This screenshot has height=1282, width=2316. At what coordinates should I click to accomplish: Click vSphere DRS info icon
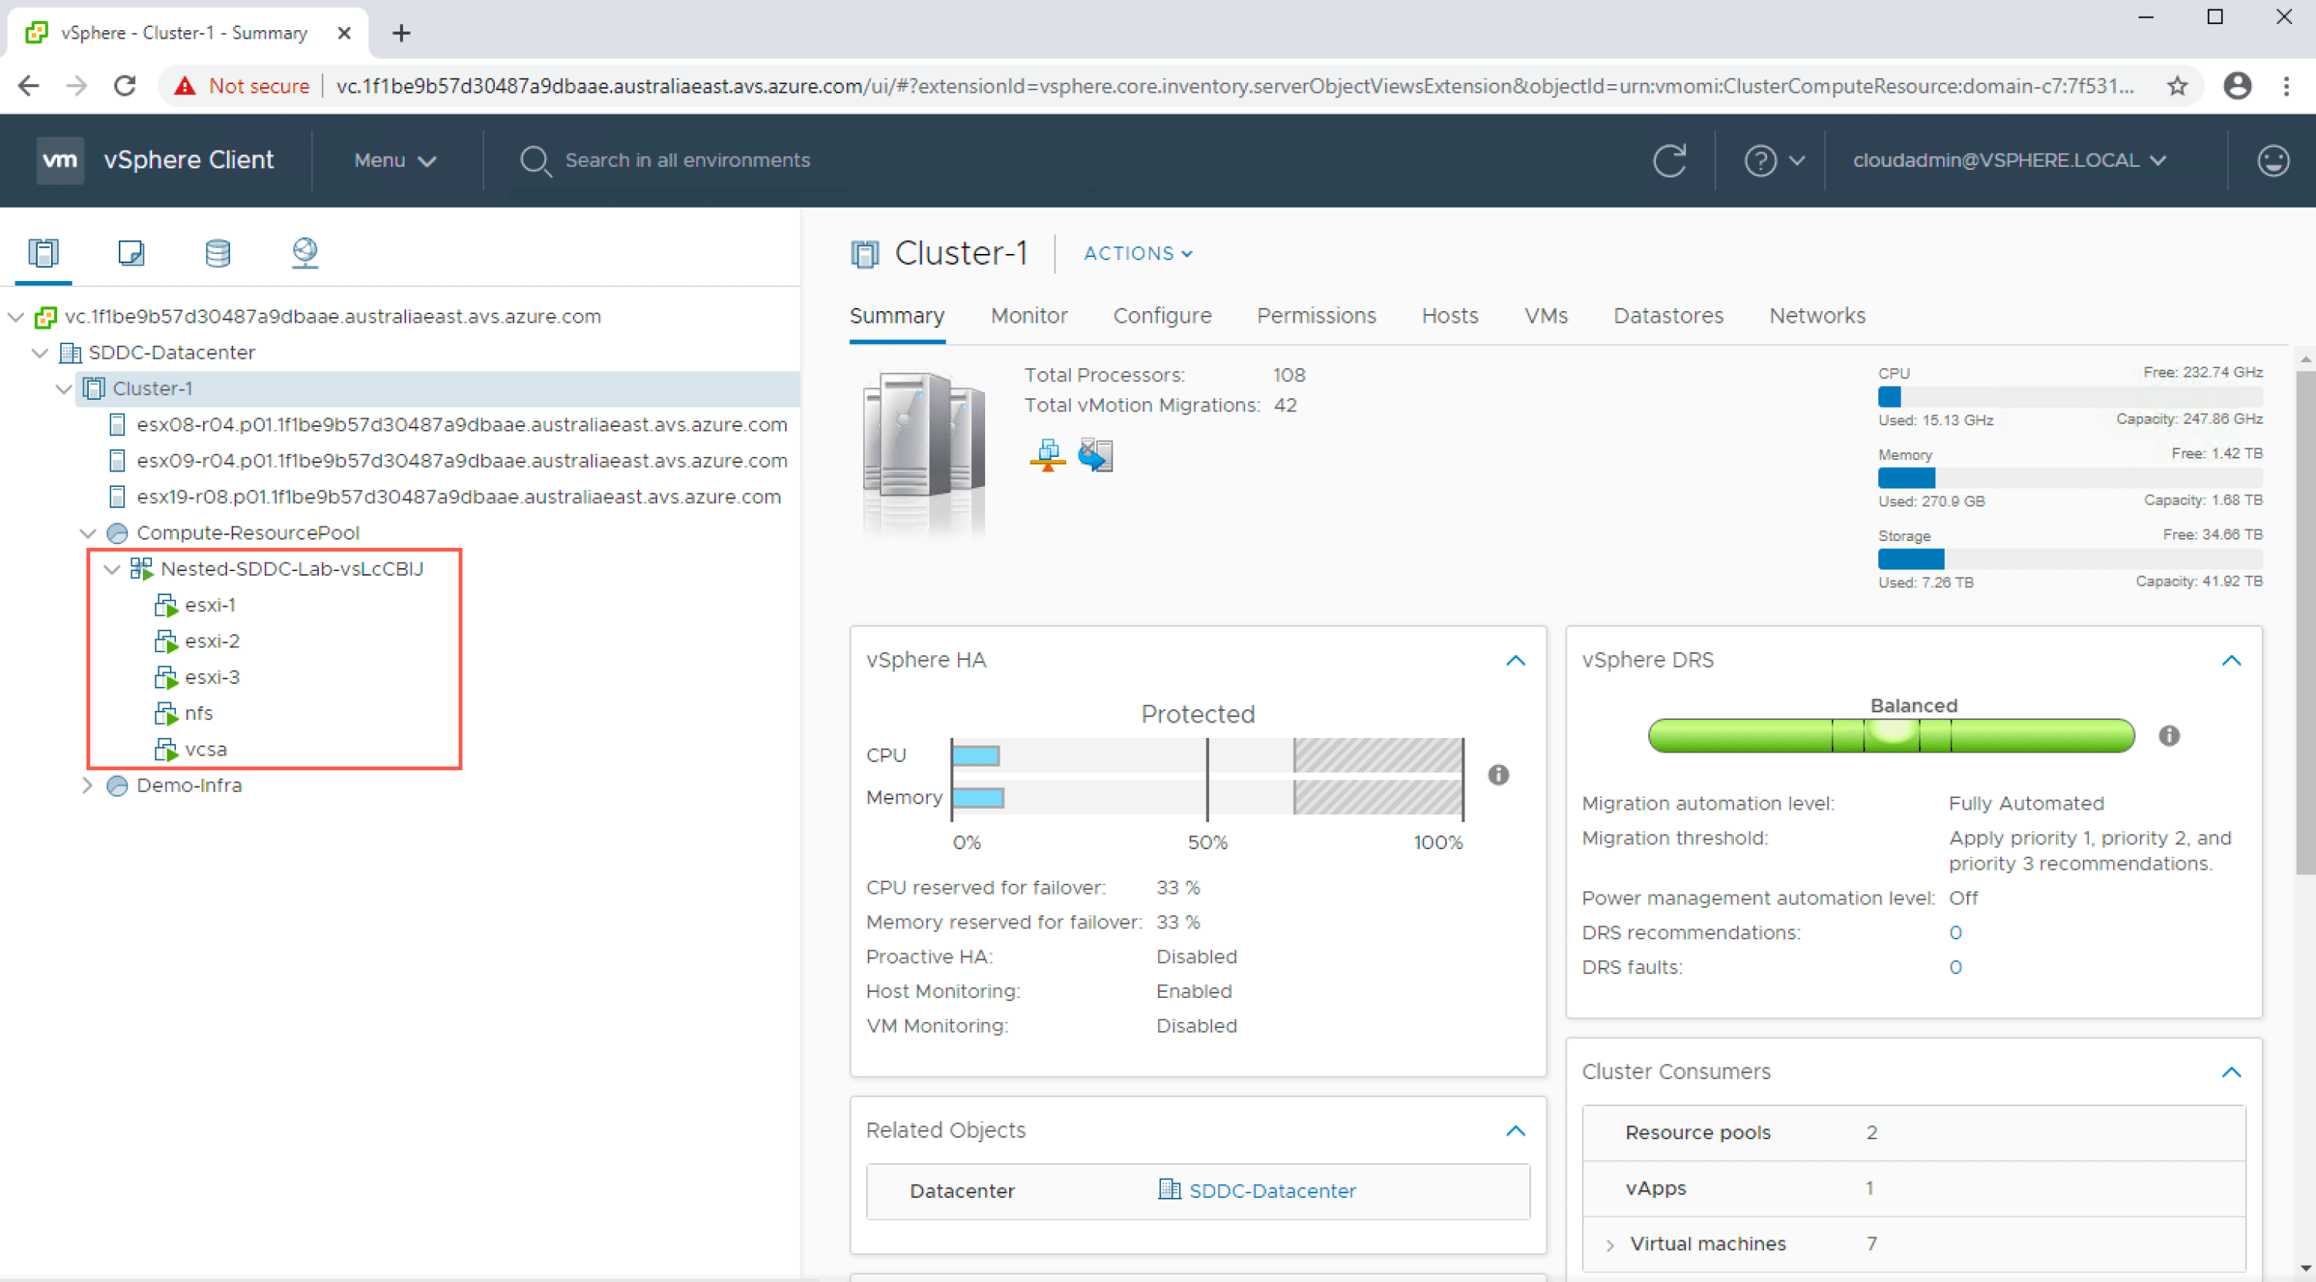pos(2169,736)
